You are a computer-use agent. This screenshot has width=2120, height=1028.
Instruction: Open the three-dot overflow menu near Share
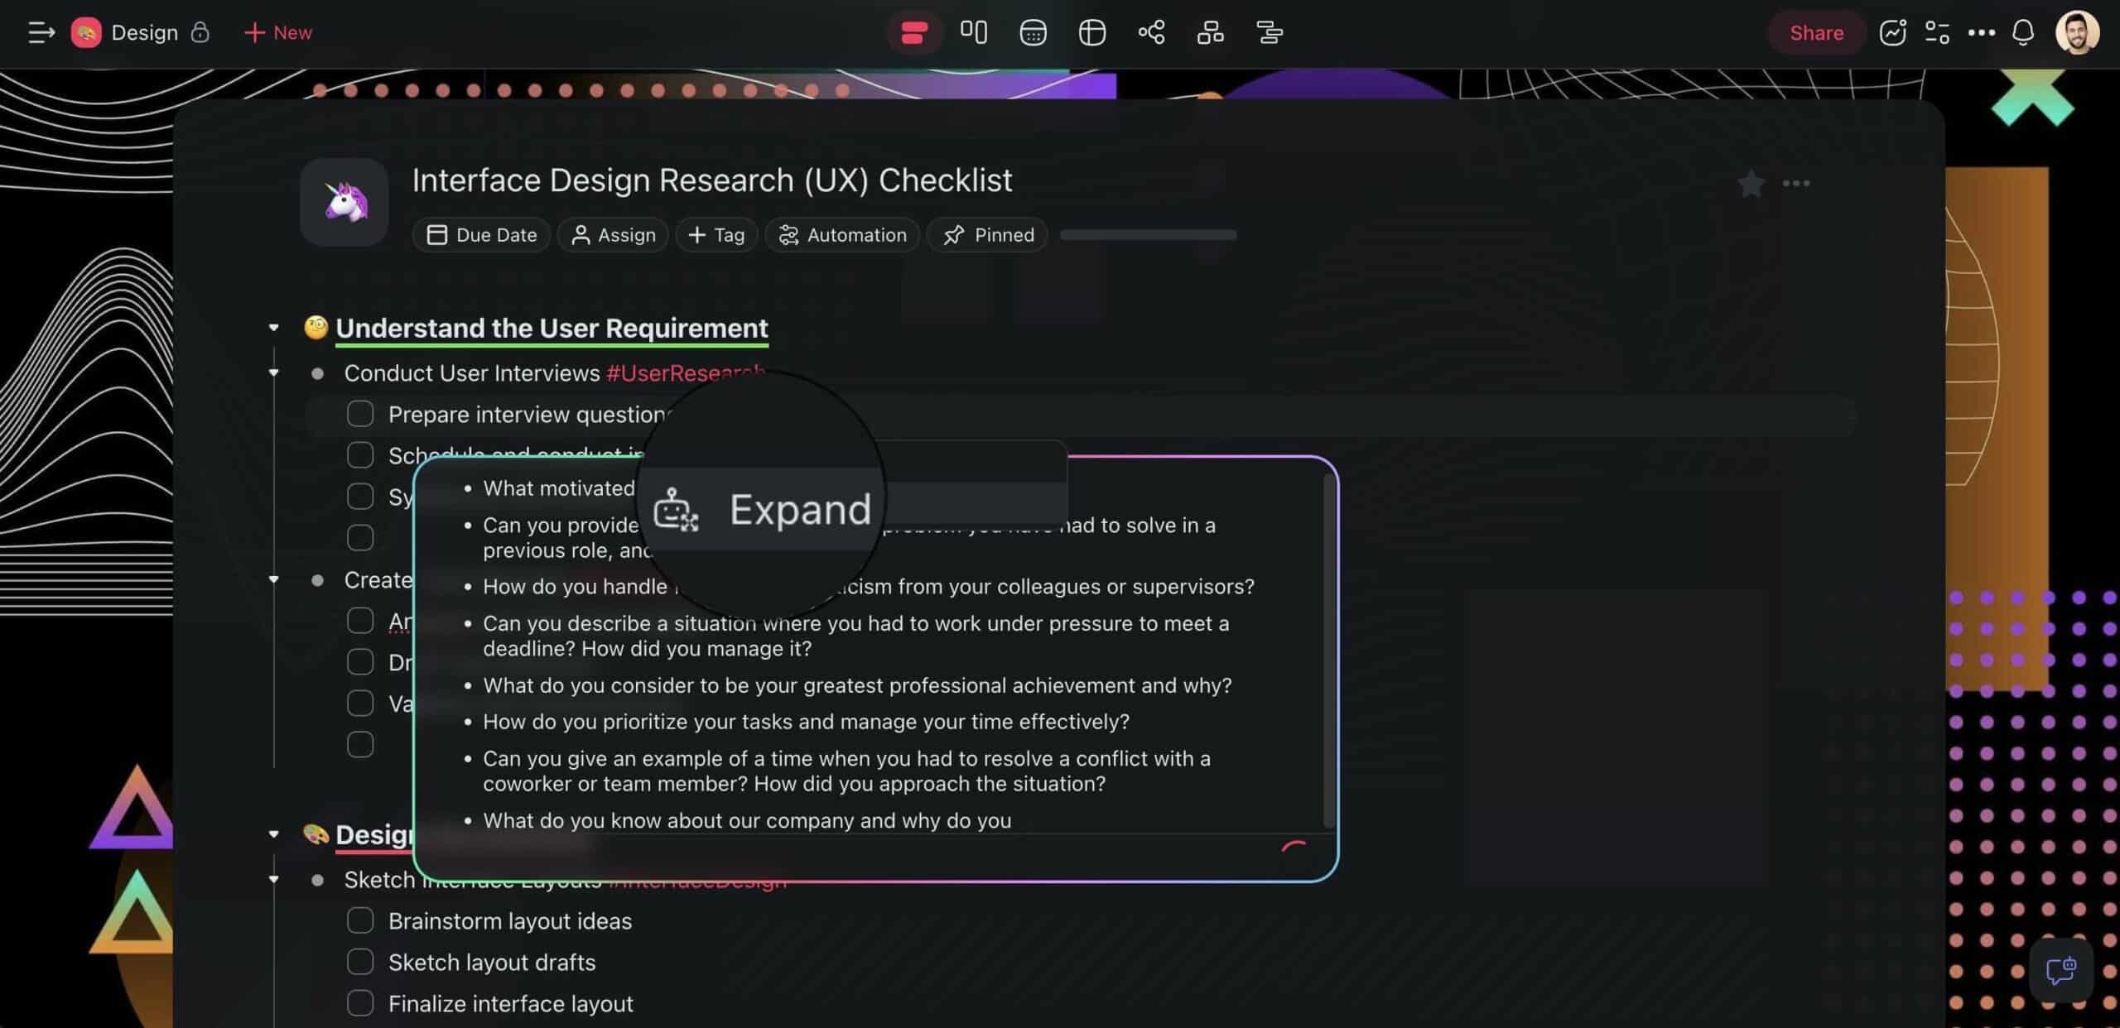pos(1980,33)
